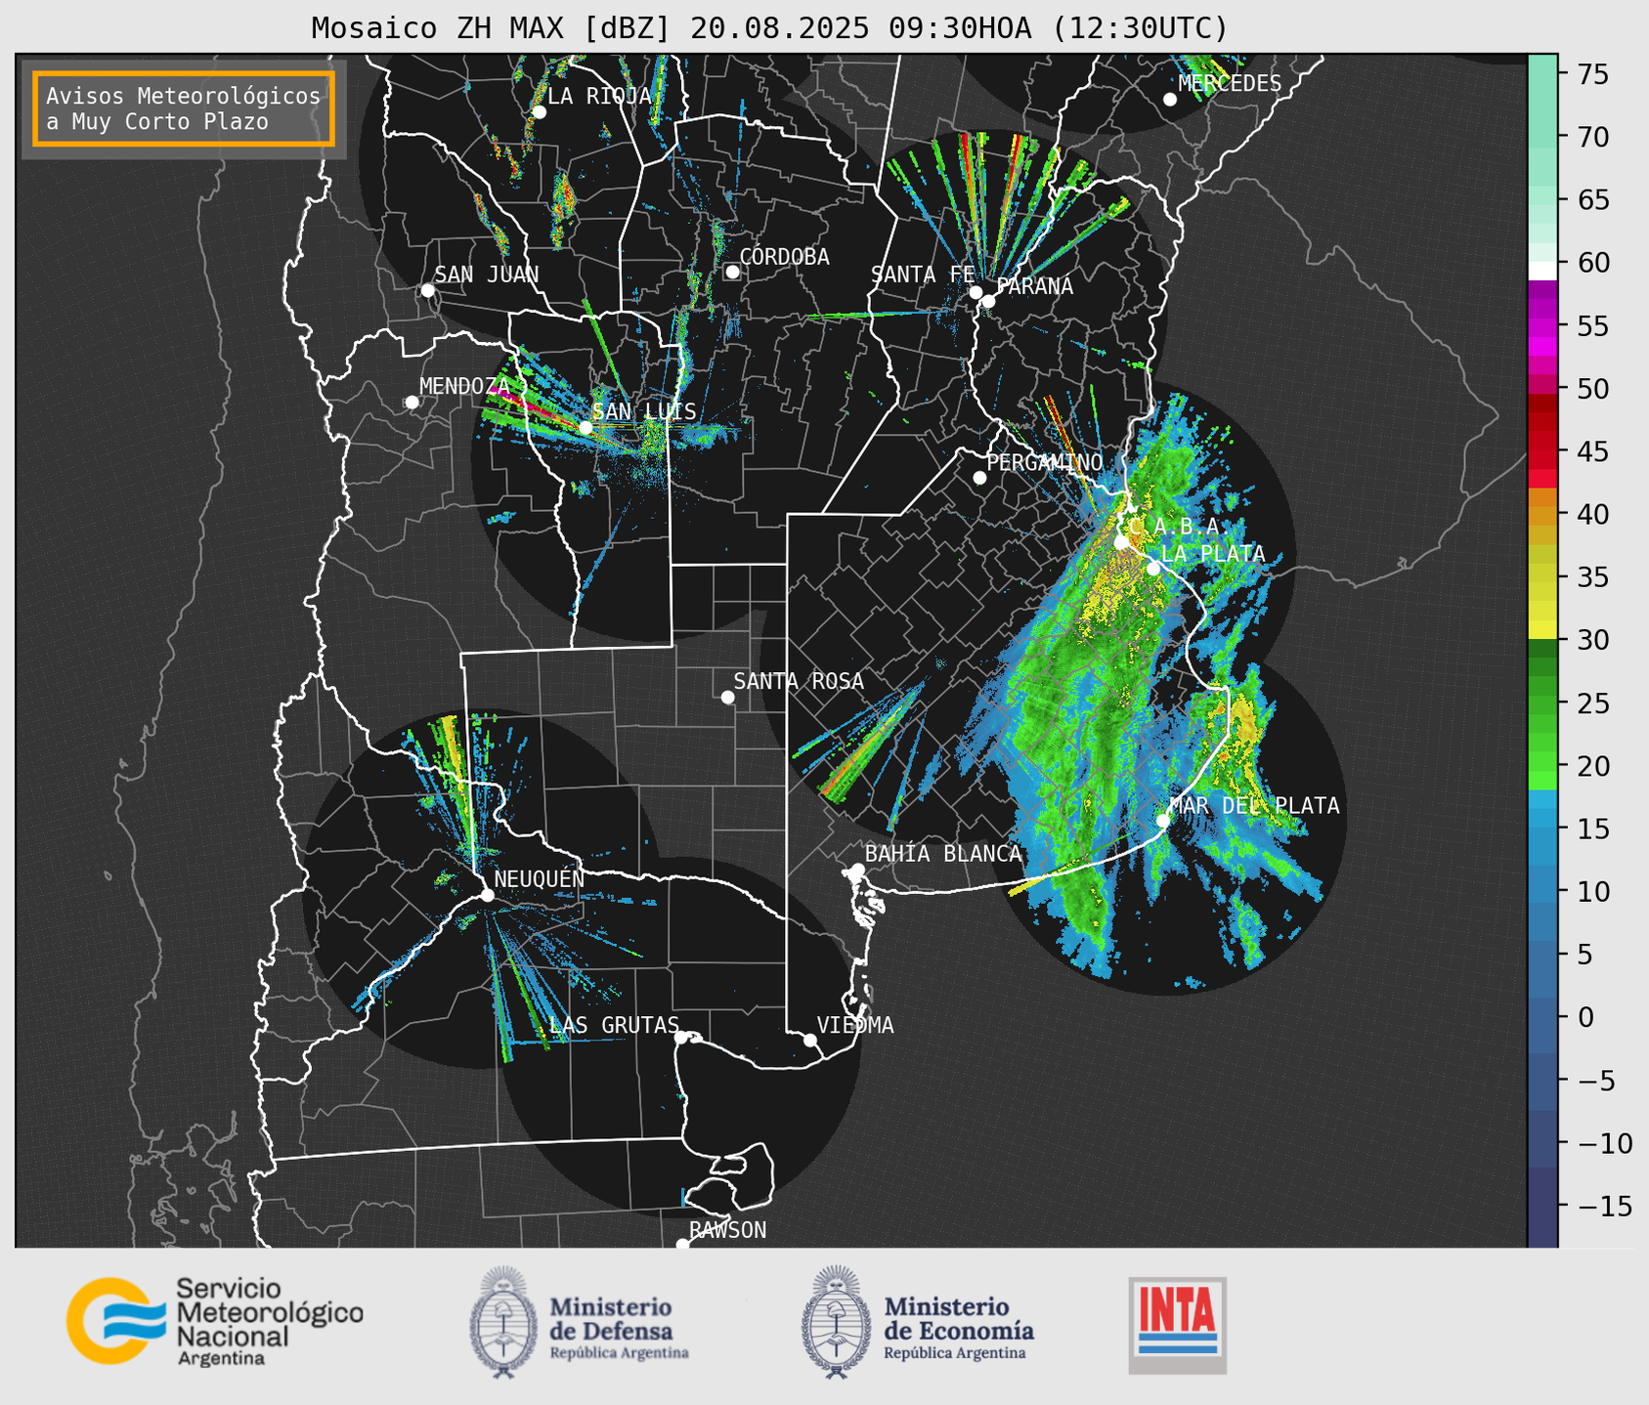Click the C.A.B.A. city marker dot
This screenshot has width=1649, height=1405.
[x=1121, y=542]
